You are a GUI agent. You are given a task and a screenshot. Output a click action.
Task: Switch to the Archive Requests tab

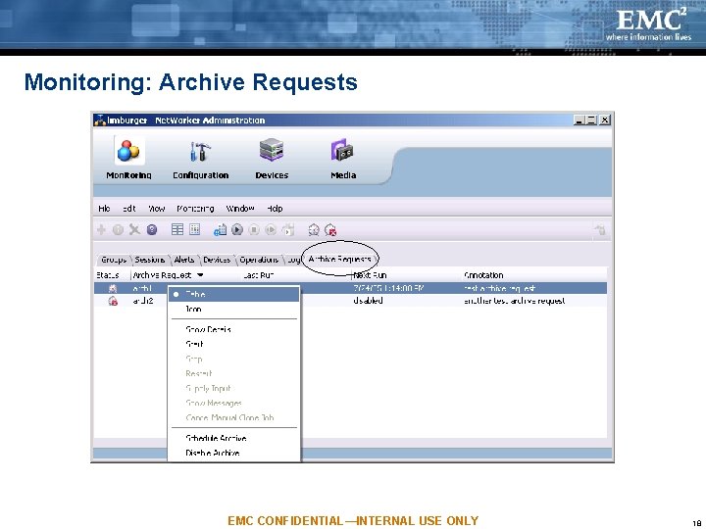point(340,259)
